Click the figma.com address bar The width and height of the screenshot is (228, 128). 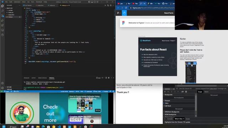click(152, 8)
